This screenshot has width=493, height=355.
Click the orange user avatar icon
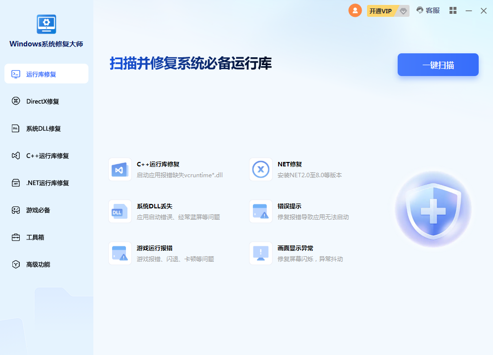pos(355,10)
